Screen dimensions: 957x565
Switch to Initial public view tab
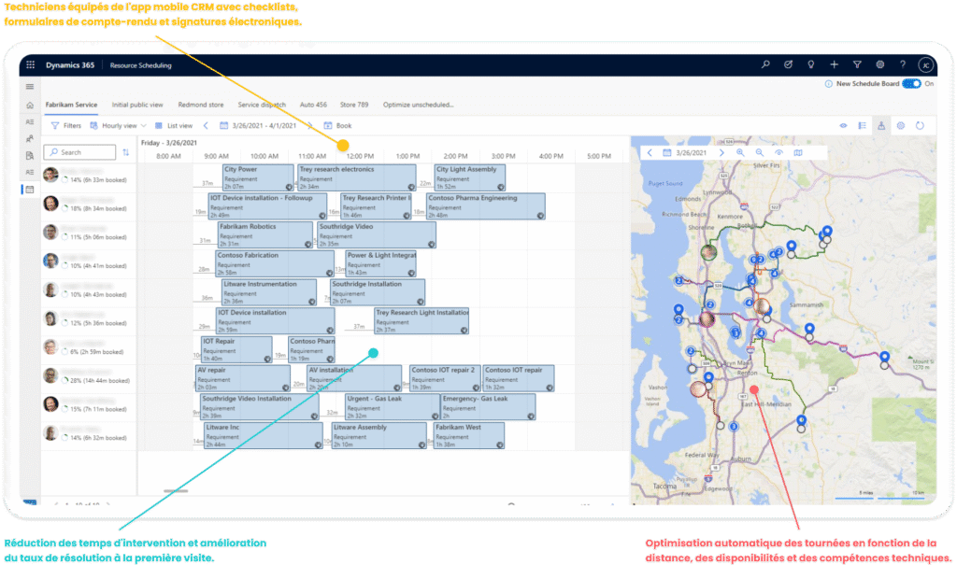point(137,105)
